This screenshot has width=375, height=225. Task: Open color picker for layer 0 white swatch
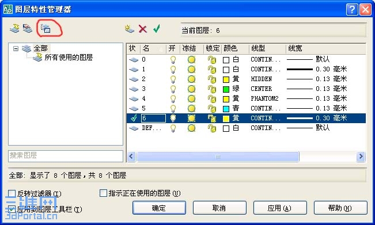click(226, 60)
